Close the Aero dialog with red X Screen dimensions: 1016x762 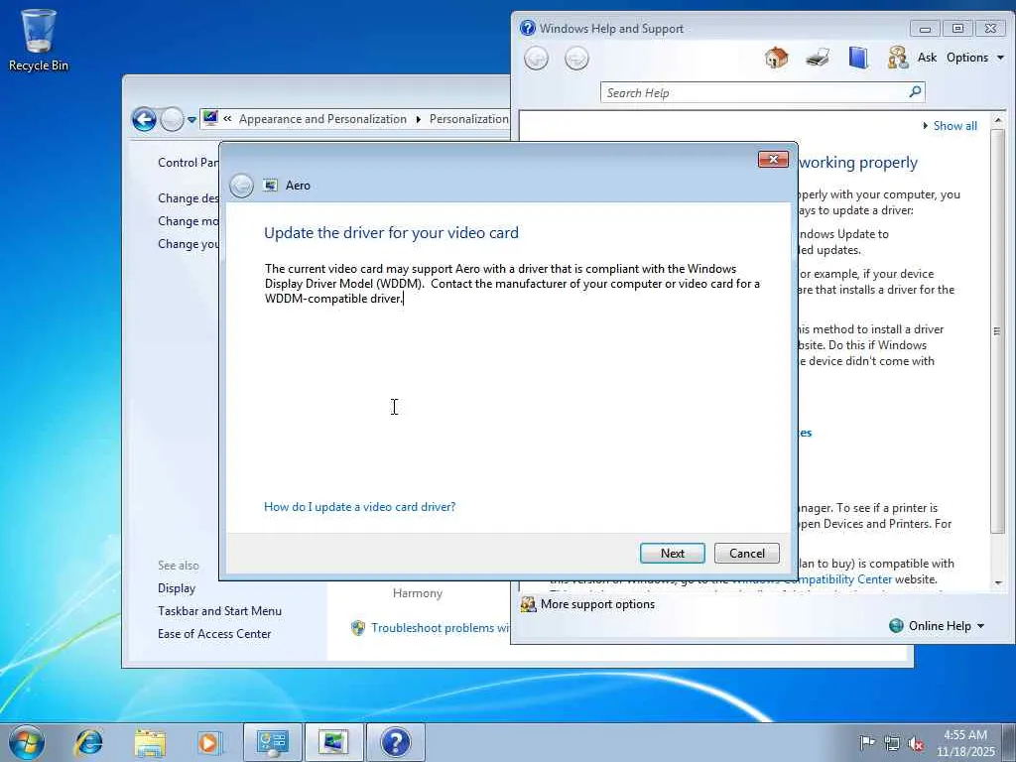[773, 160]
